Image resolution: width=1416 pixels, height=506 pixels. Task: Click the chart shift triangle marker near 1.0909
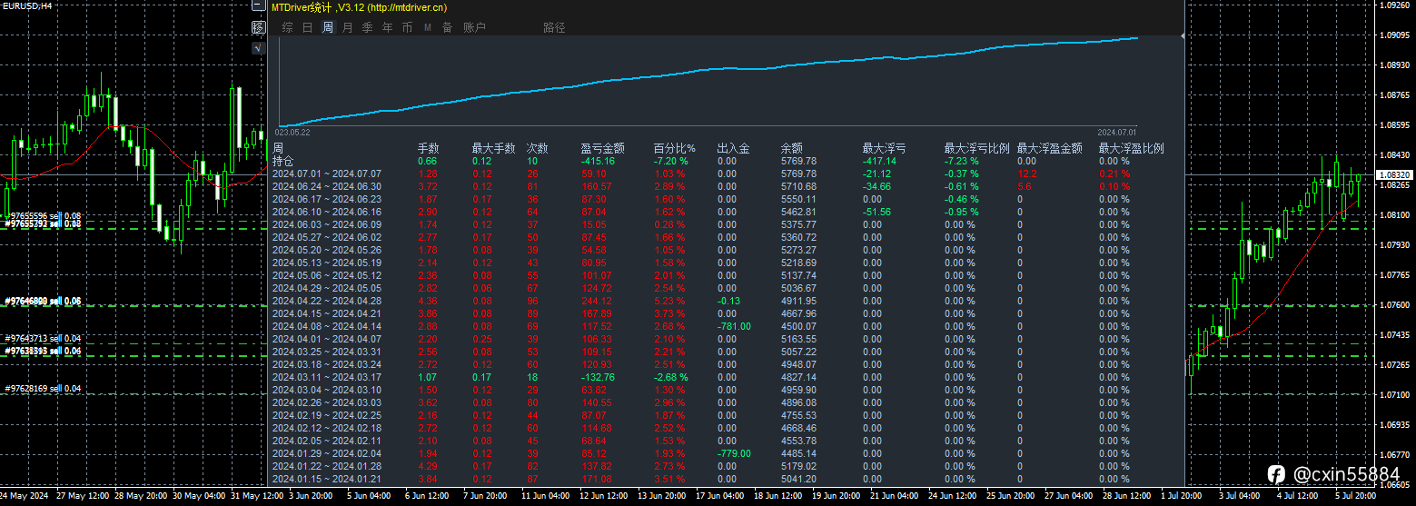tap(1182, 35)
